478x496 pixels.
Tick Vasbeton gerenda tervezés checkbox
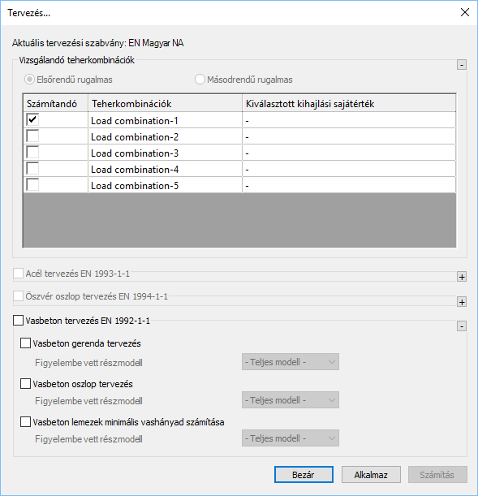click(26, 343)
